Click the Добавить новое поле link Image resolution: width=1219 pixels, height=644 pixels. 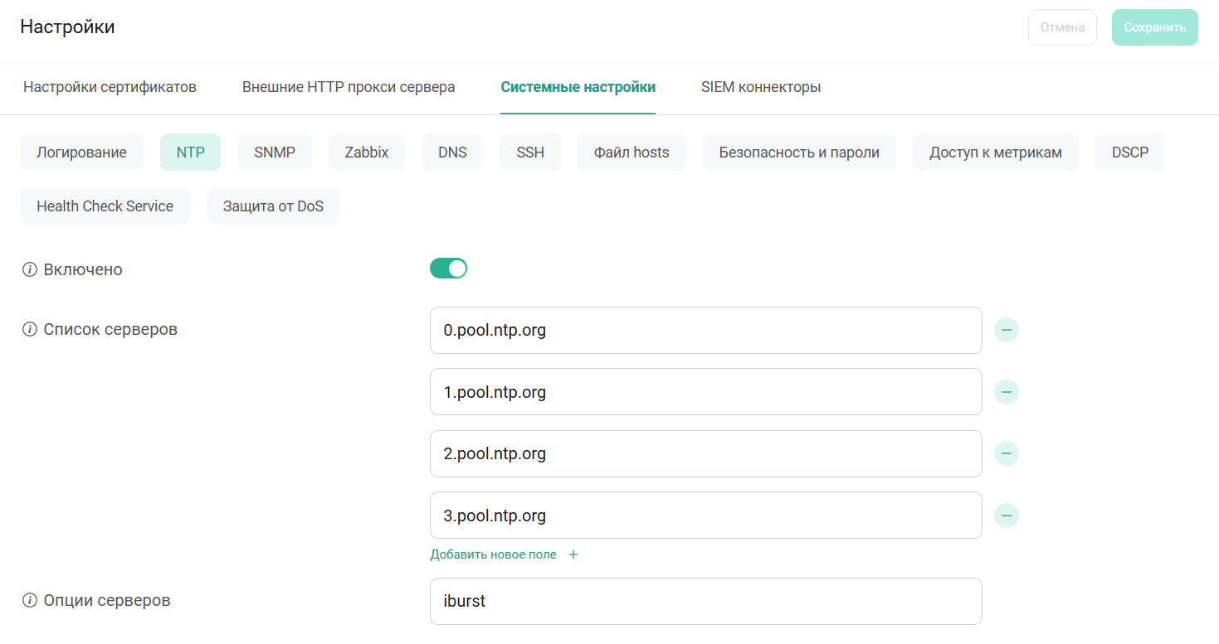coord(493,554)
